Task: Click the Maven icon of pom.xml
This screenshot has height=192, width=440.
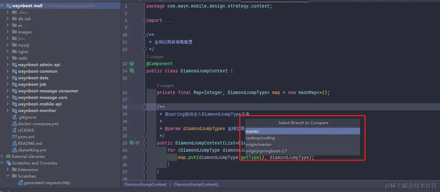Action: (x=14, y=137)
